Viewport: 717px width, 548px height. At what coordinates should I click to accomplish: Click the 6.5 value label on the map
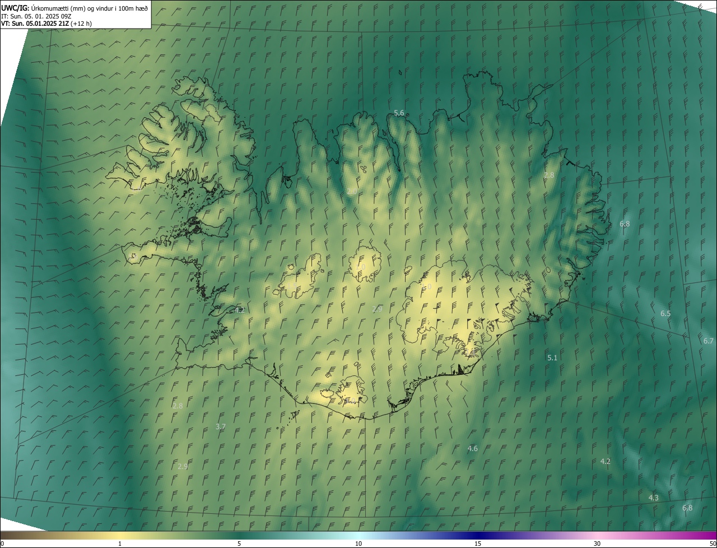click(x=665, y=314)
